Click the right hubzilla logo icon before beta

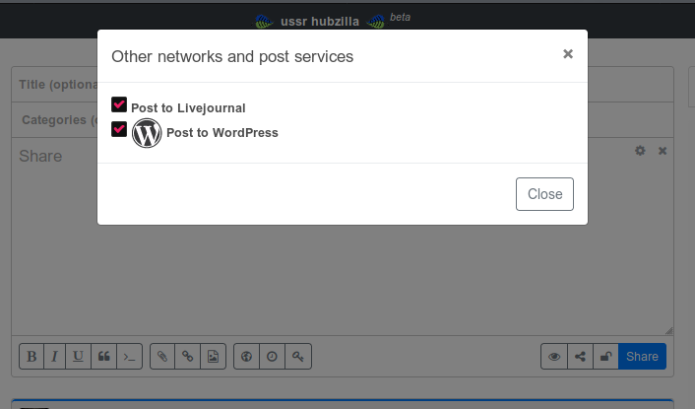click(x=376, y=22)
